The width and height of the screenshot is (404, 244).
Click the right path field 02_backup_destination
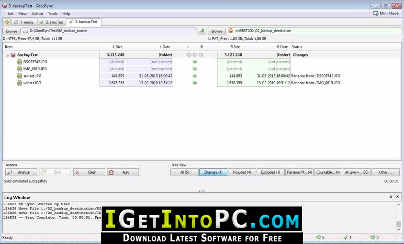click(314, 31)
